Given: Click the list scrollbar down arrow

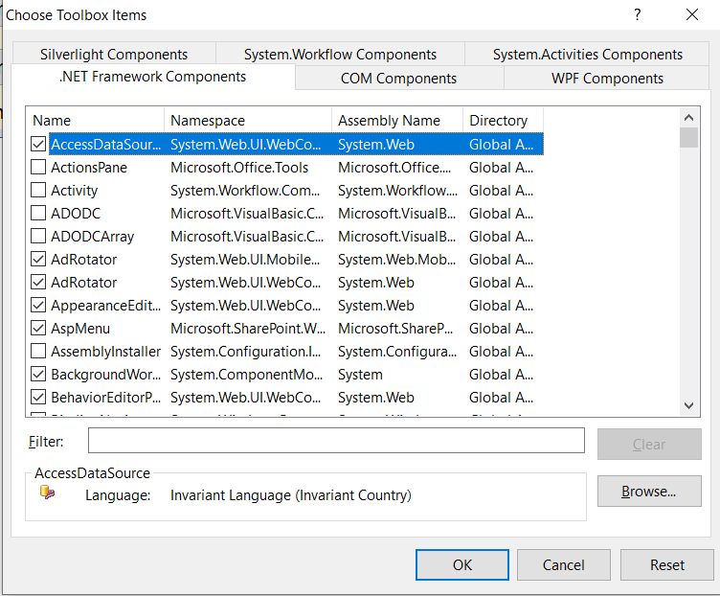Looking at the screenshot, I should 688,405.
